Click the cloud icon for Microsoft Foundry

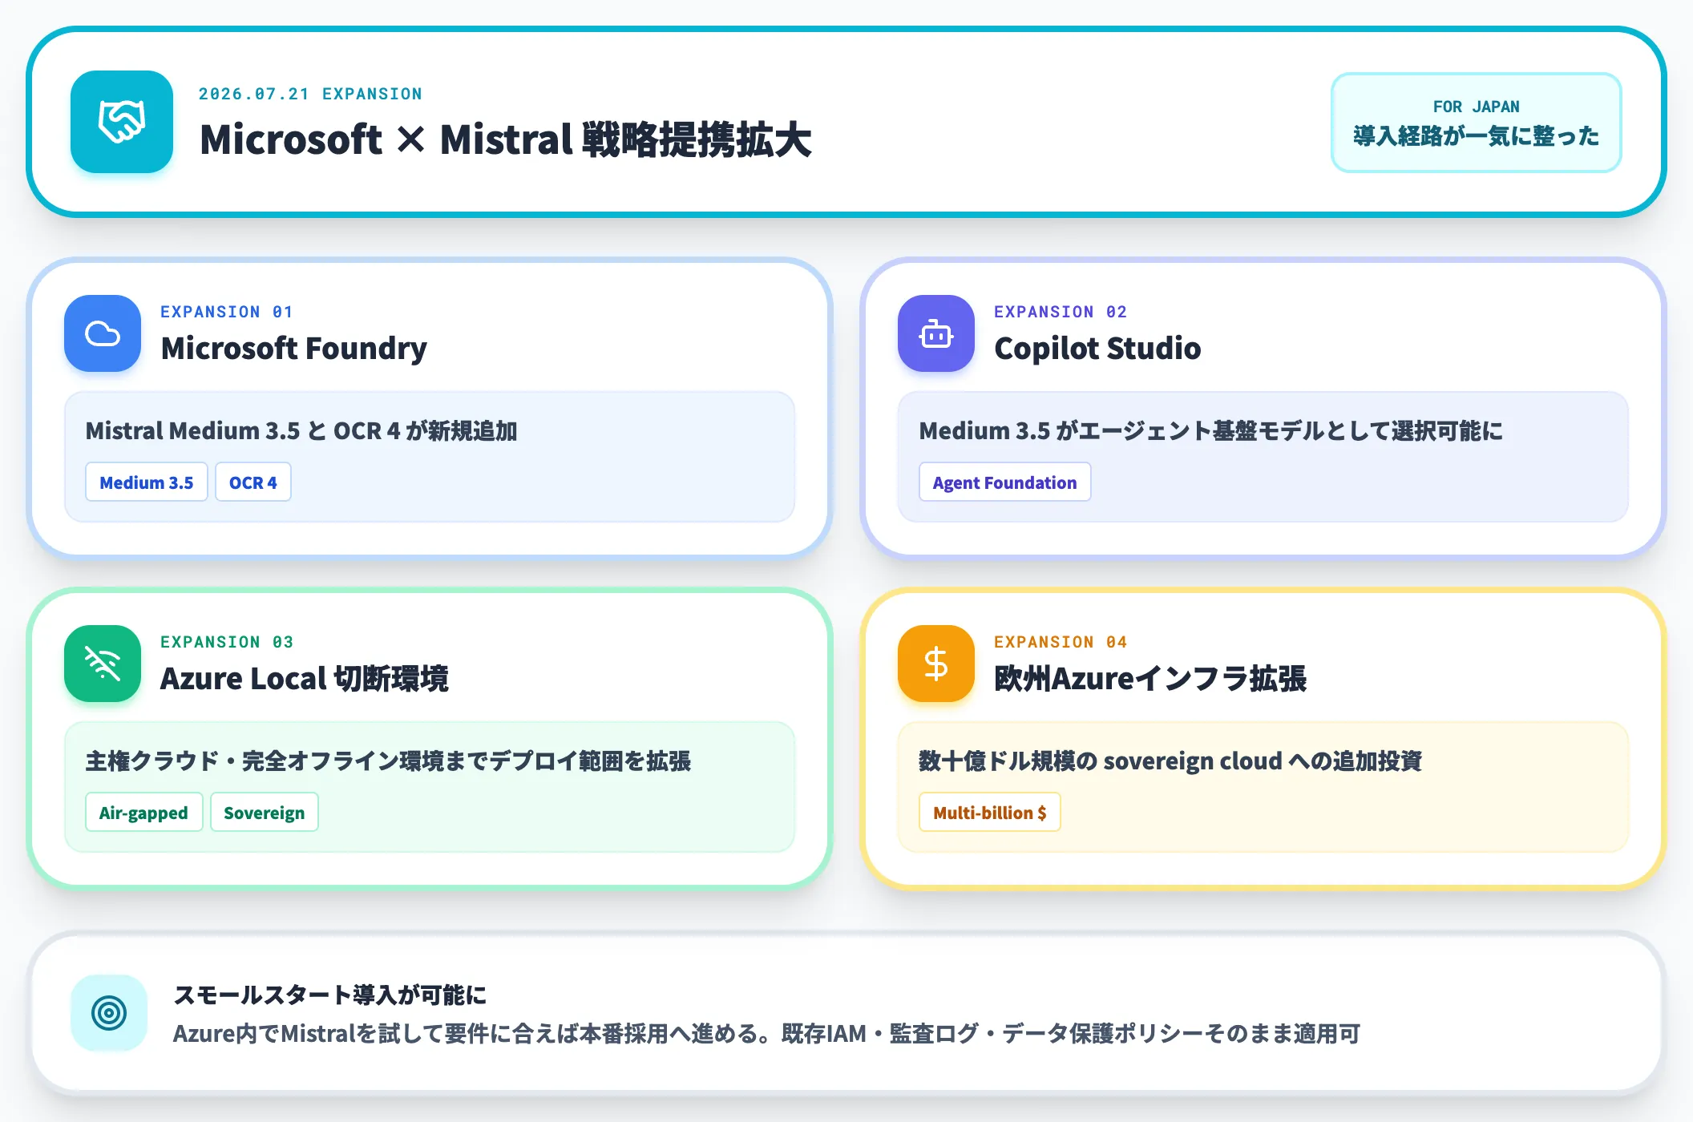coord(103,333)
